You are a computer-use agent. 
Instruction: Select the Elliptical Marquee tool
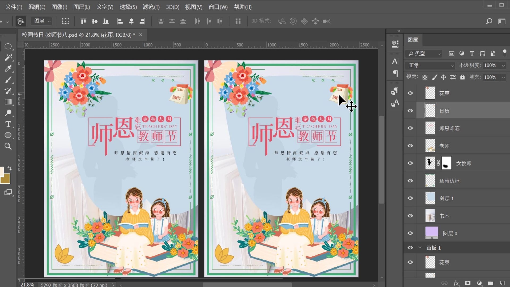click(x=8, y=46)
